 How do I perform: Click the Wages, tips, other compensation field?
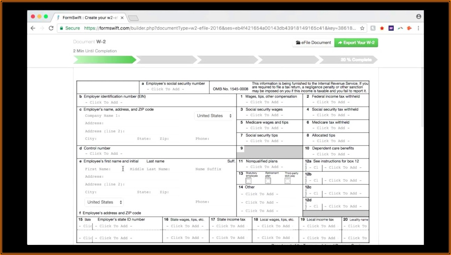point(265,102)
